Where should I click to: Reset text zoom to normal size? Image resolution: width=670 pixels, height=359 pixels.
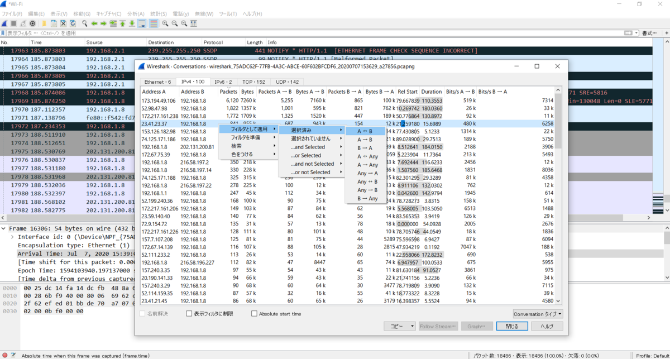(x=184, y=23)
